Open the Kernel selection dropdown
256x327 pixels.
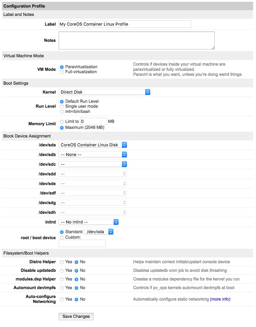pos(104,92)
